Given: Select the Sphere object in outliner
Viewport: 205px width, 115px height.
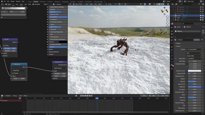Looking at the screenshot, I should coord(179,16).
